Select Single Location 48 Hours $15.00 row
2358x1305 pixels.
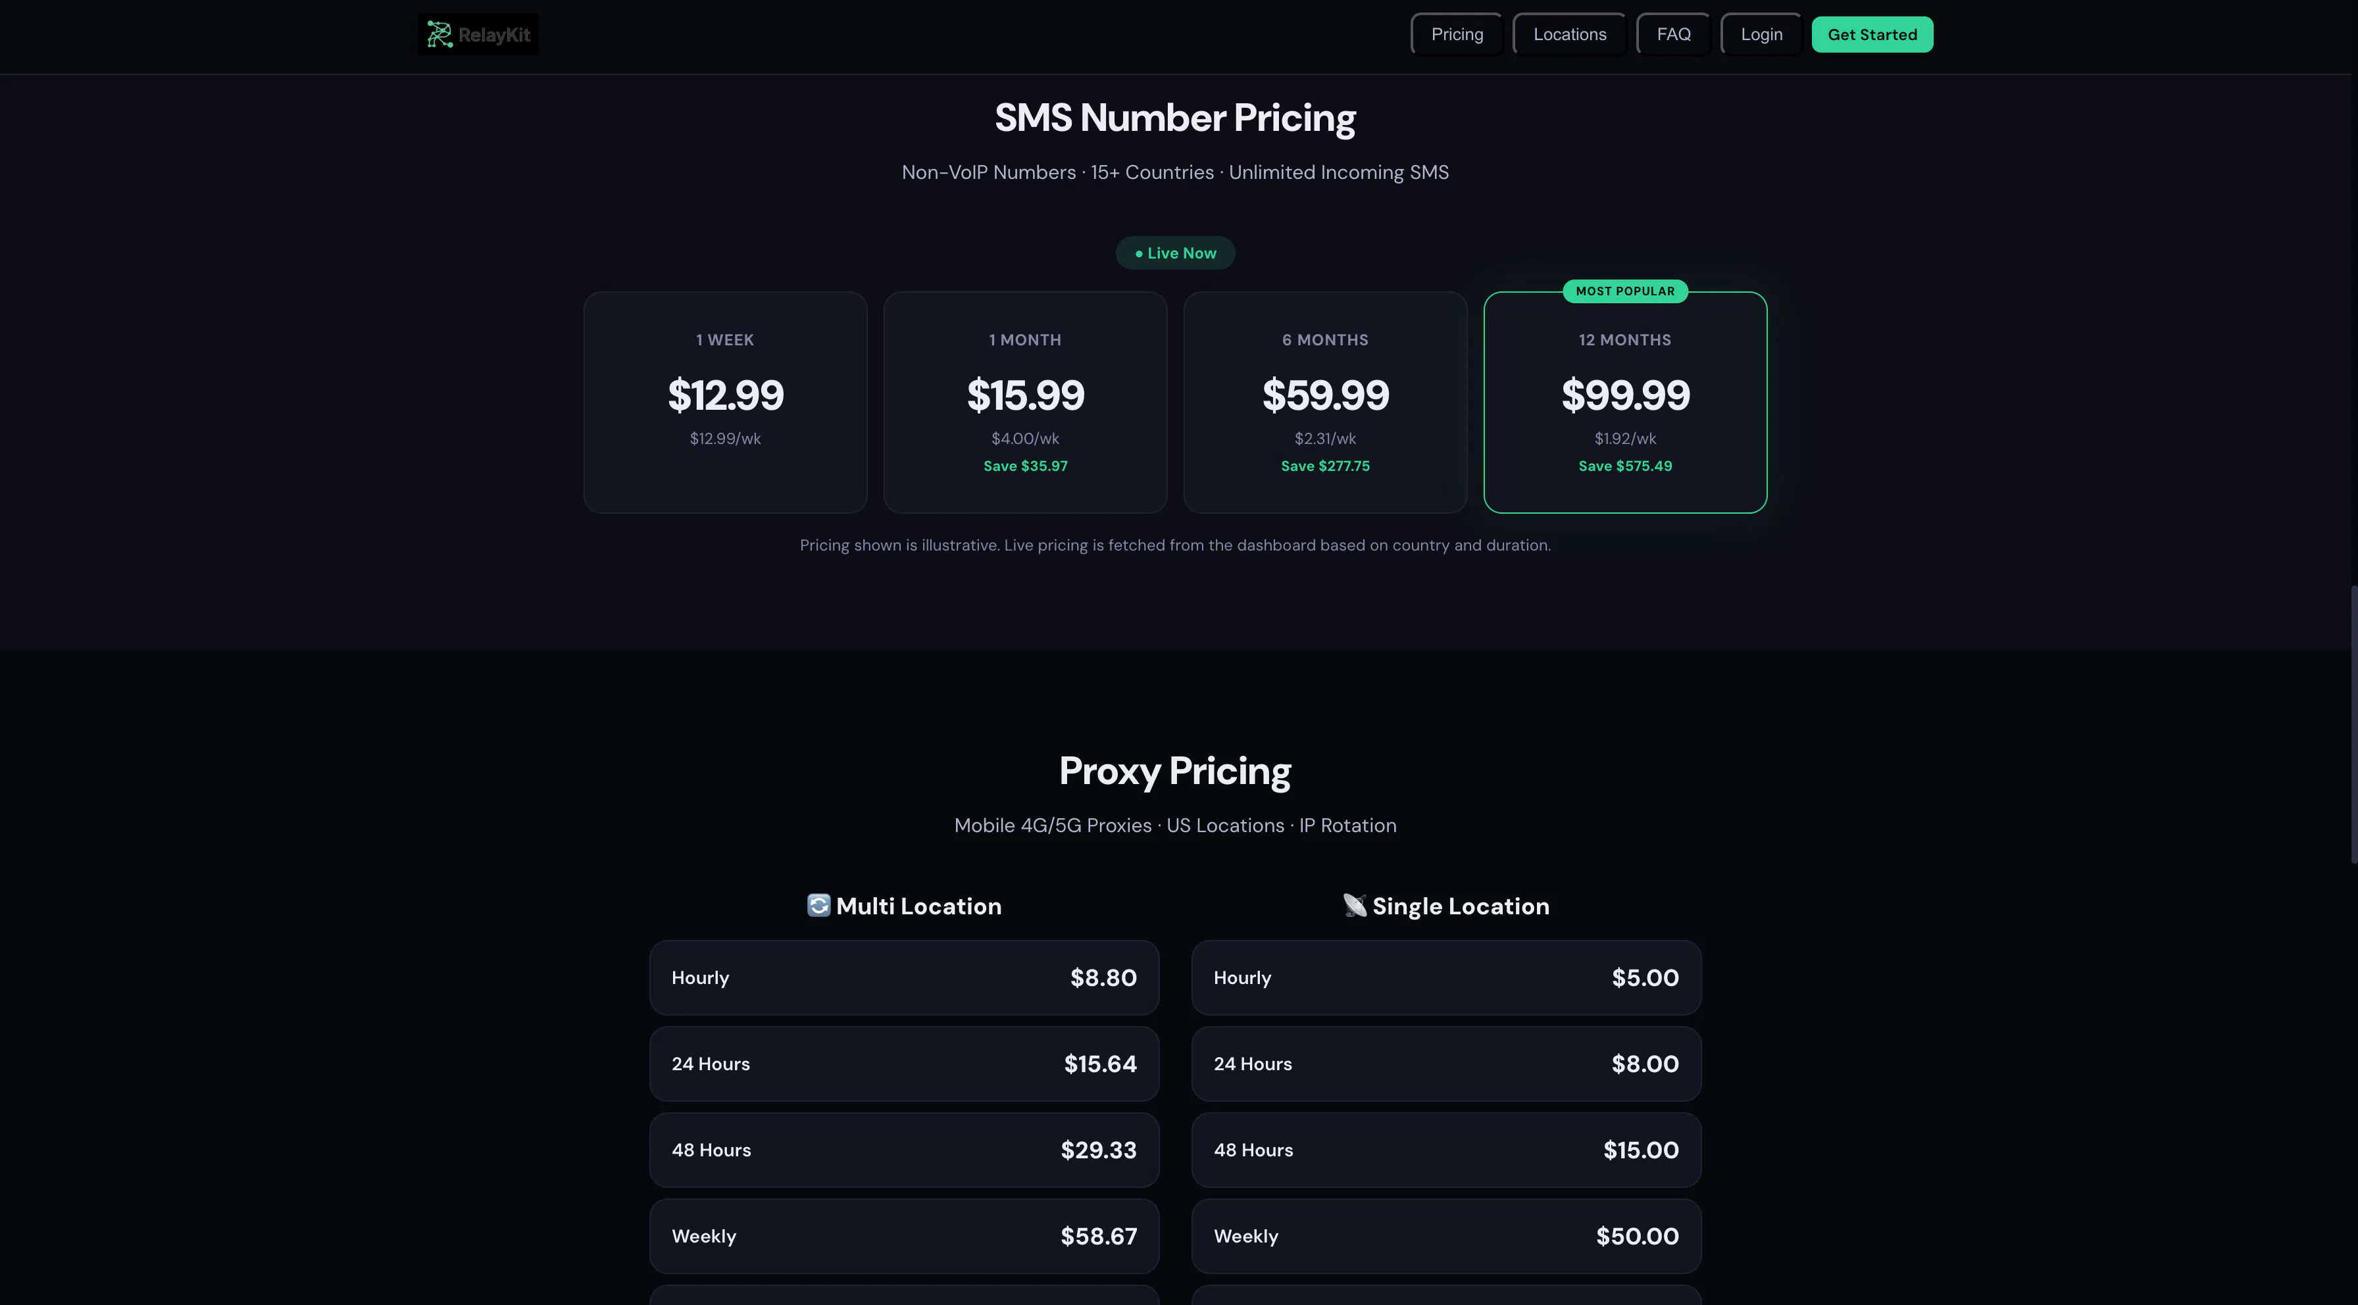coord(1446,1149)
